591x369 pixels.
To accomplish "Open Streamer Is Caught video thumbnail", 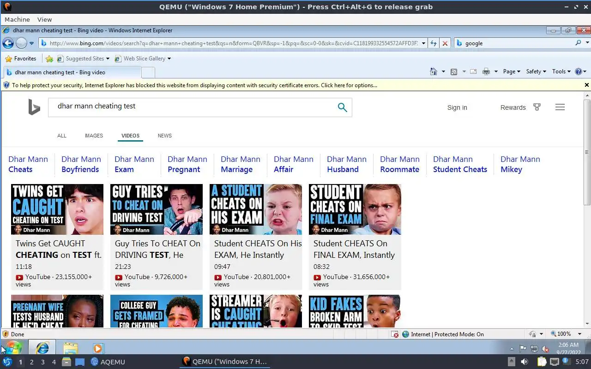I will pyautogui.click(x=256, y=311).
